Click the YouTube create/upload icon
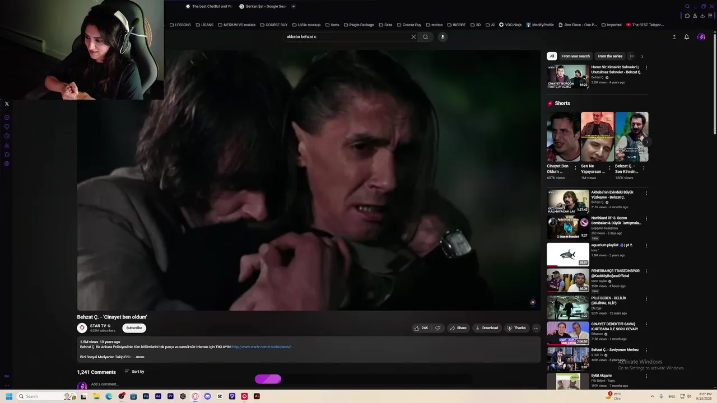The height and width of the screenshot is (403, 717). point(674,37)
